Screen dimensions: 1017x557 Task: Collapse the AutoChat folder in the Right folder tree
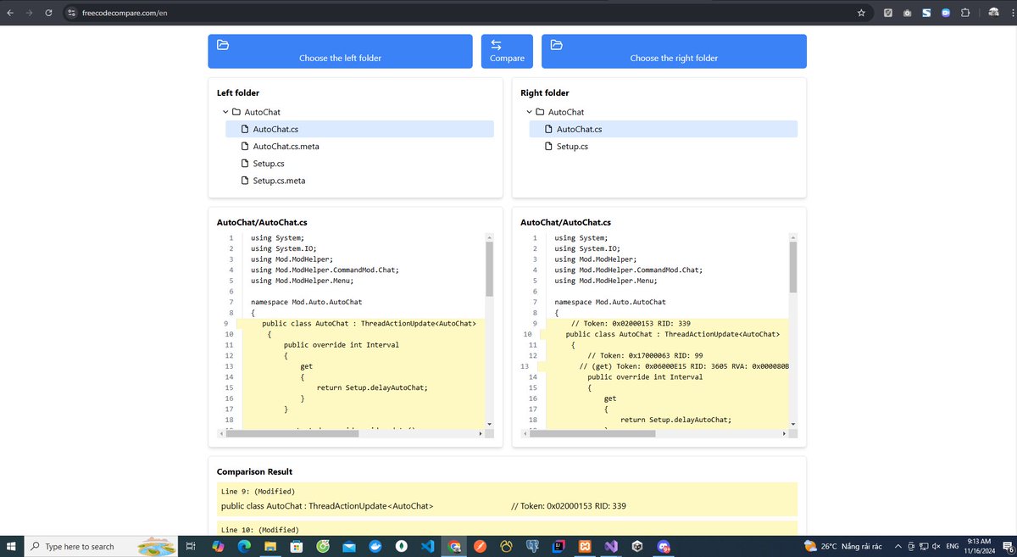(x=530, y=112)
